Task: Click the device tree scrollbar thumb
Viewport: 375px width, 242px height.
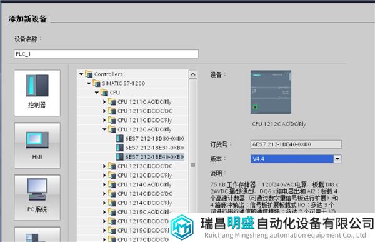Action: click(192, 165)
